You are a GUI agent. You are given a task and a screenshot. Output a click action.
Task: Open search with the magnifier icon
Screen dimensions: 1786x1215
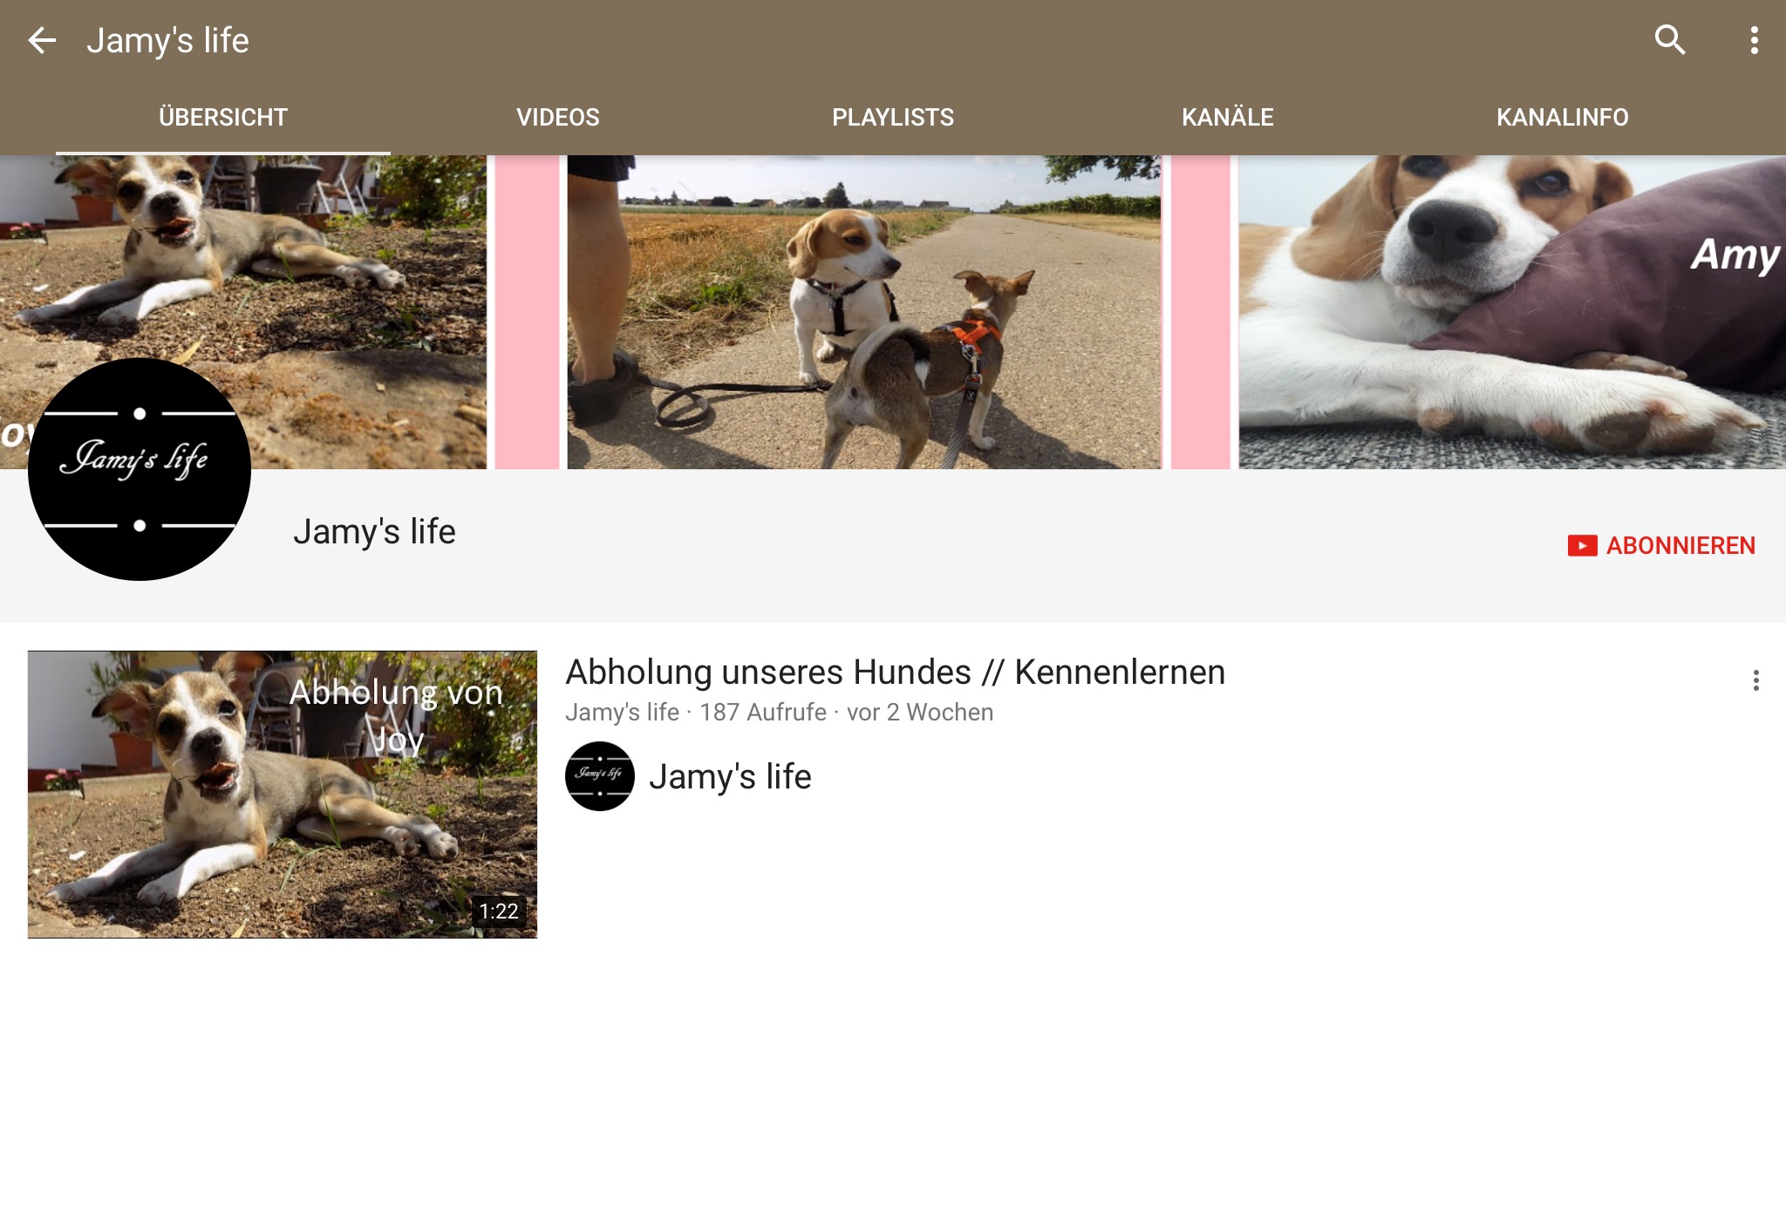(1669, 40)
